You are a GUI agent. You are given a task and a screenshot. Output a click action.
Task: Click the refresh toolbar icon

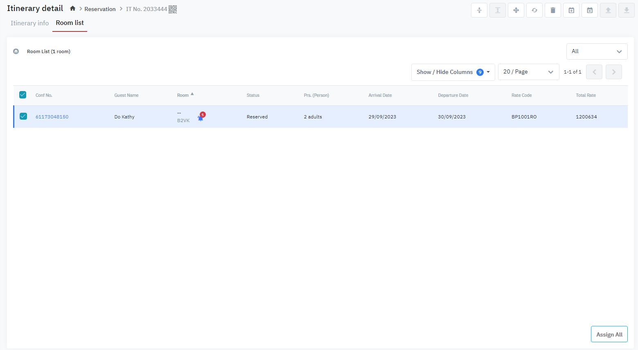(534, 10)
